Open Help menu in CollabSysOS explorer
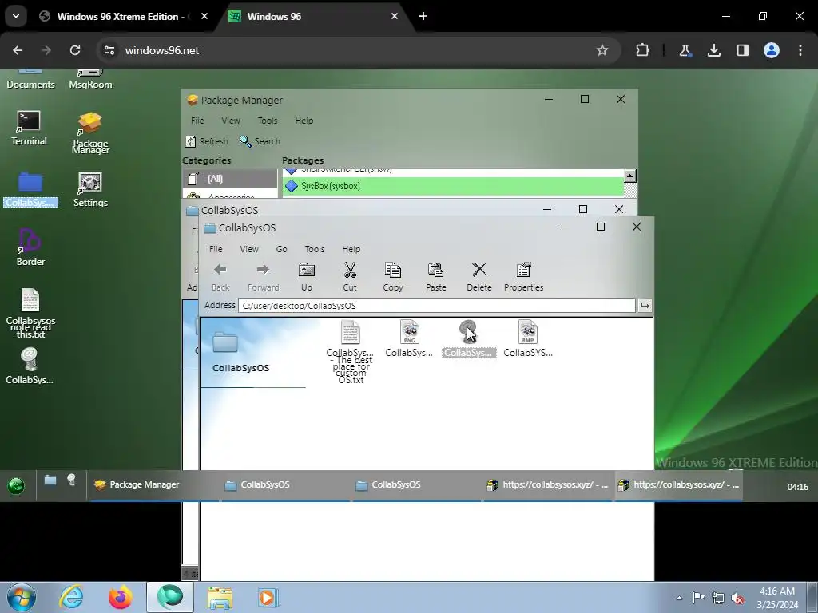 pos(351,249)
